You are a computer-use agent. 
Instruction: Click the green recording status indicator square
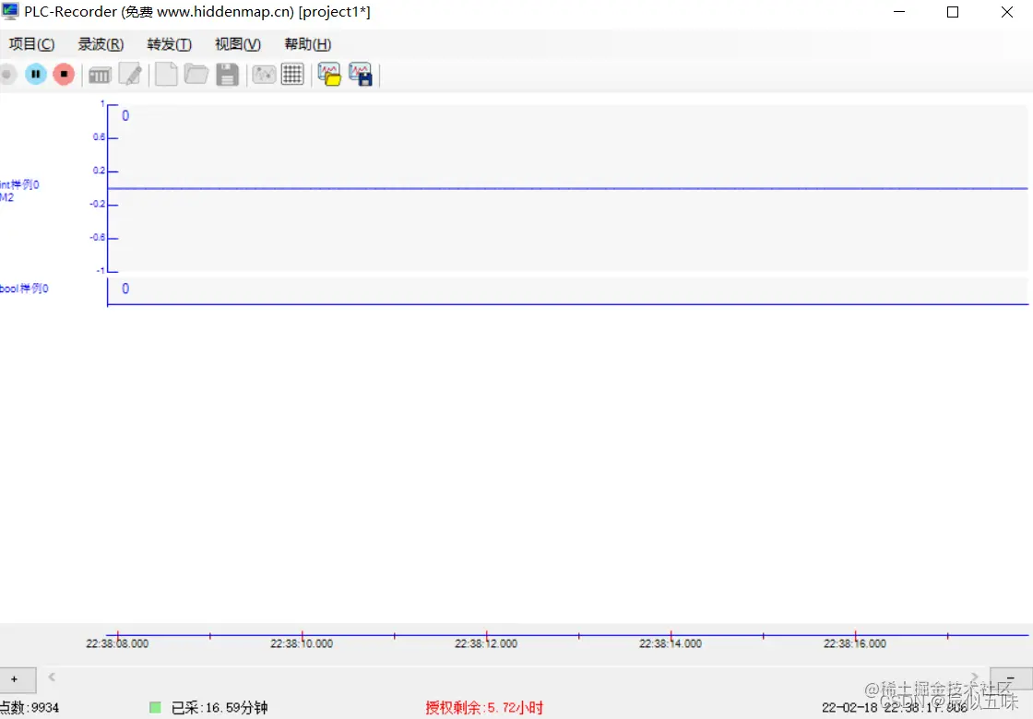156,708
